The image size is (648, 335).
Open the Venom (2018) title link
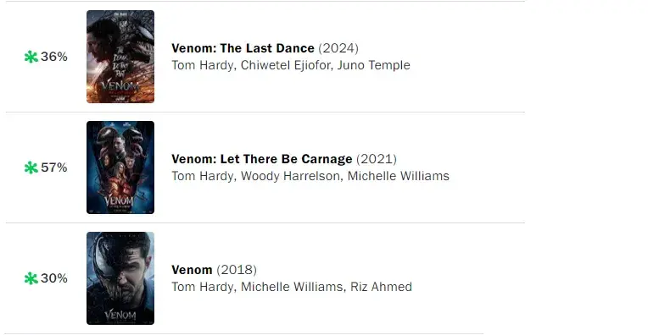(x=192, y=270)
